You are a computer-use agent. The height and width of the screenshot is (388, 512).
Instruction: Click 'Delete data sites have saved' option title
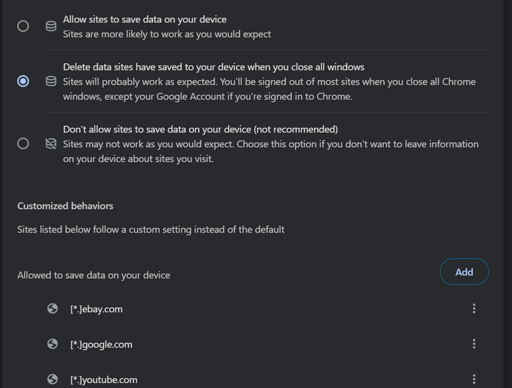pyautogui.click(x=213, y=67)
